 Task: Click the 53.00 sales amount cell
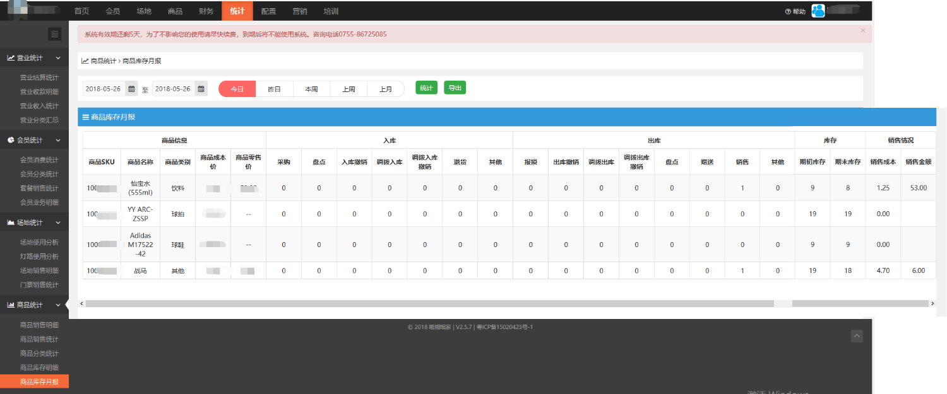[x=919, y=188]
